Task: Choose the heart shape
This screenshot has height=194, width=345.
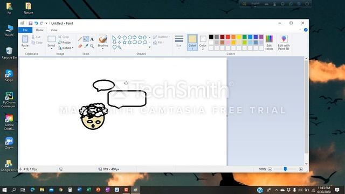Action: pyautogui.click(x=114, y=47)
